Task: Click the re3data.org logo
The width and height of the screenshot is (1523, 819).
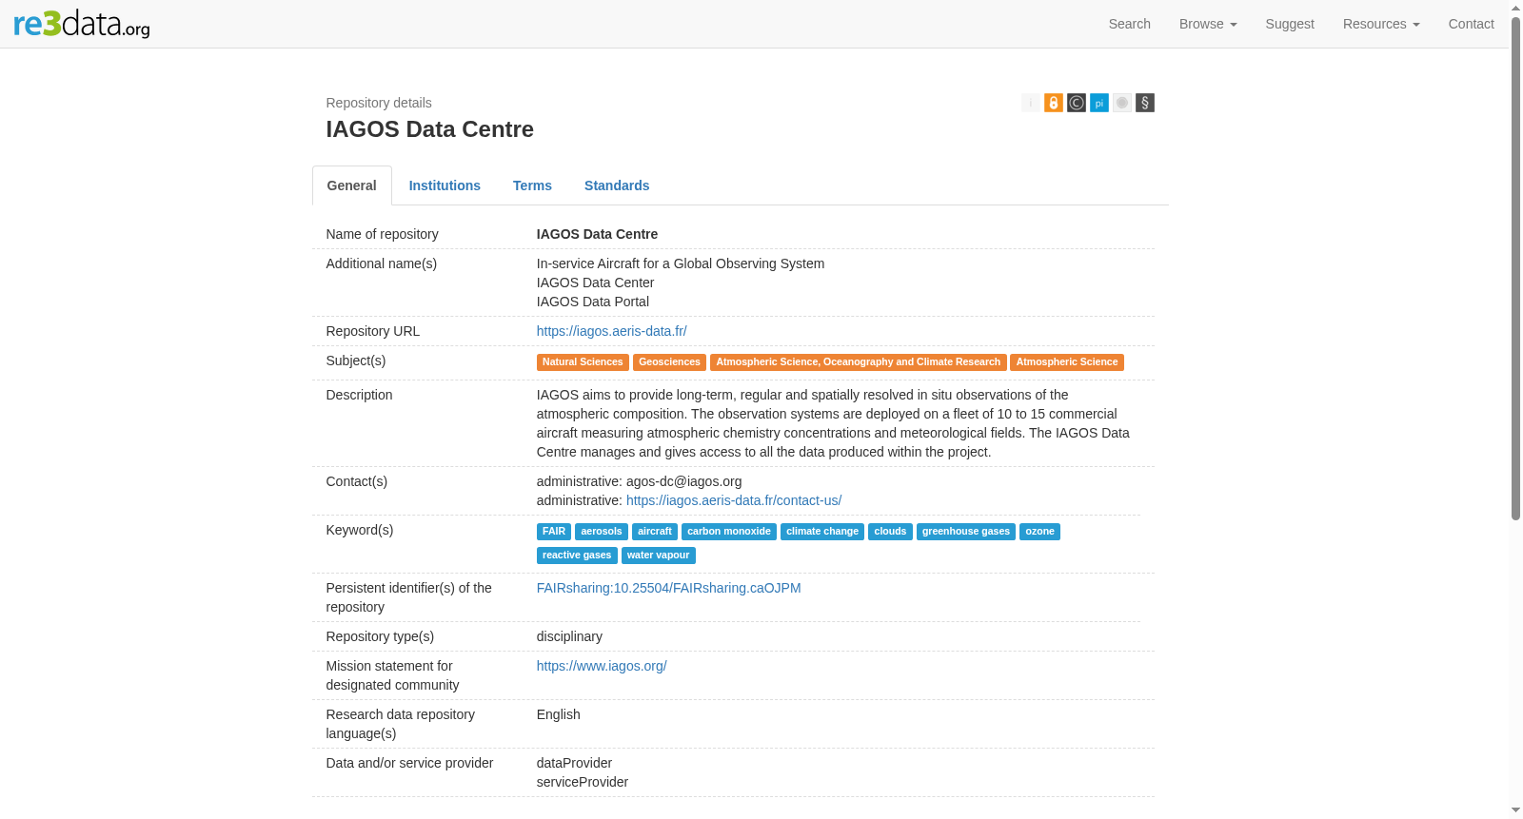Action: click(82, 24)
